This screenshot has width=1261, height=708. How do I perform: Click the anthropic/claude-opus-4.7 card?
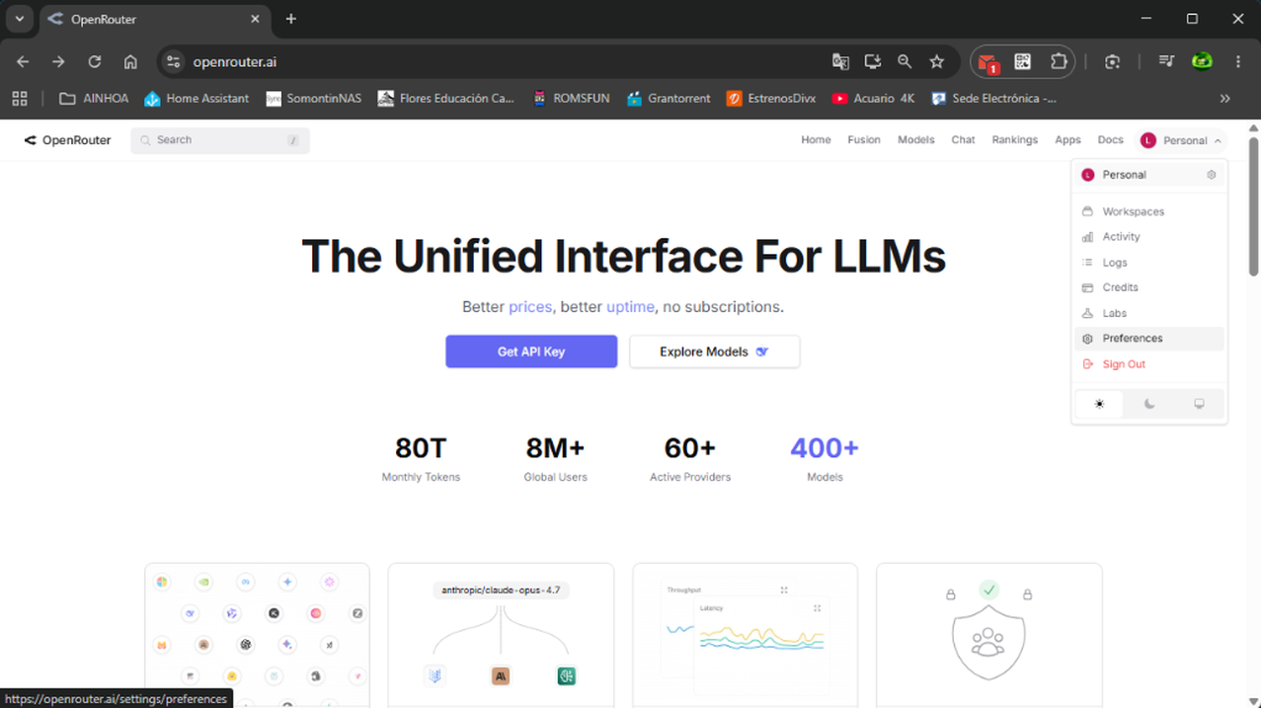pyautogui.click(x=501, y=634)
